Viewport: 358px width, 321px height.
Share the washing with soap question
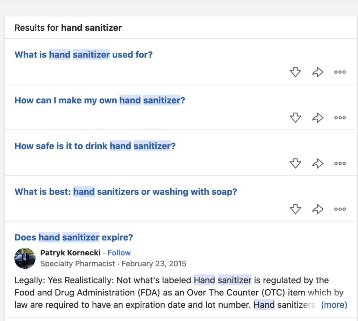[x=318, y=209]
